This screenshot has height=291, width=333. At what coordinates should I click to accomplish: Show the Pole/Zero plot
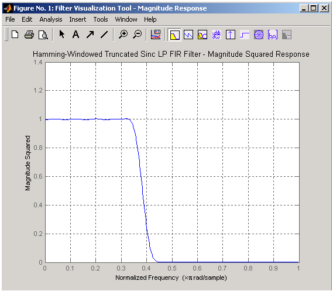pos(259,35)
